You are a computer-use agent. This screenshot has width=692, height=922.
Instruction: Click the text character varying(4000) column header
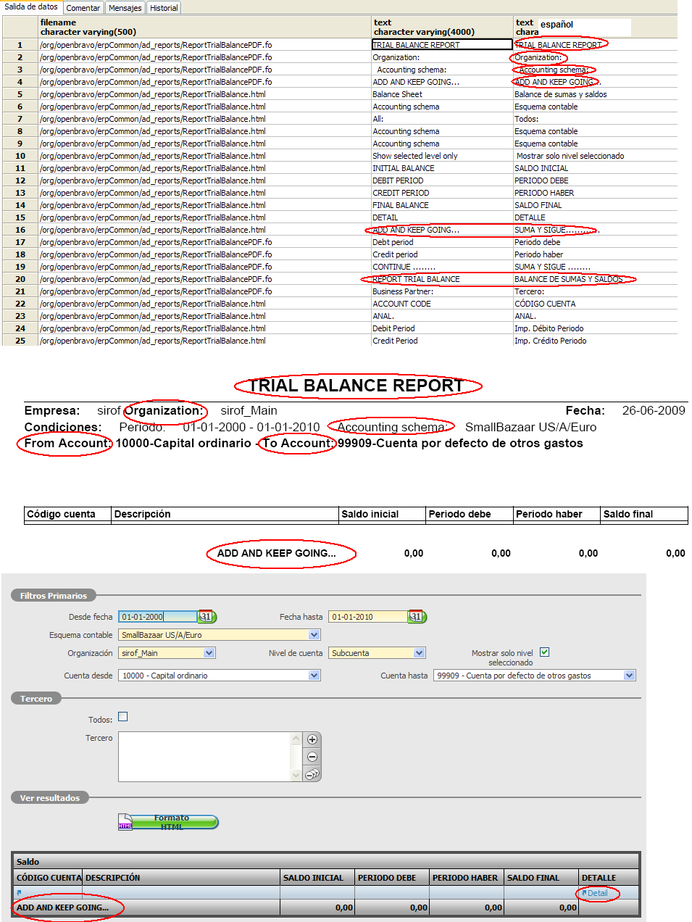(441, 27)
